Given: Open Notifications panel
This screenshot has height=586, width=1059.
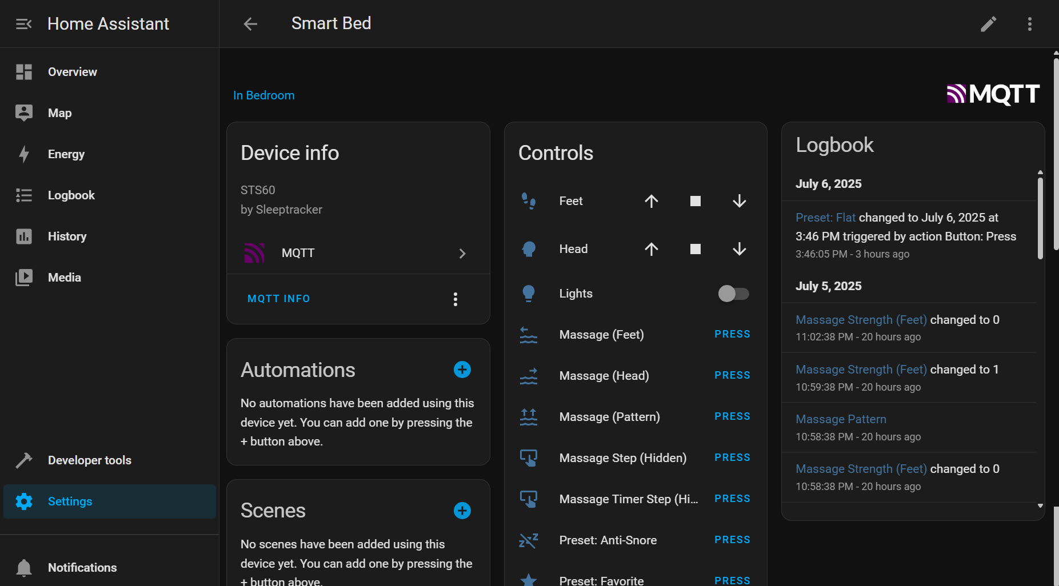Looking at the screenshot, I should pyautogui.click(x=109, y=568).
